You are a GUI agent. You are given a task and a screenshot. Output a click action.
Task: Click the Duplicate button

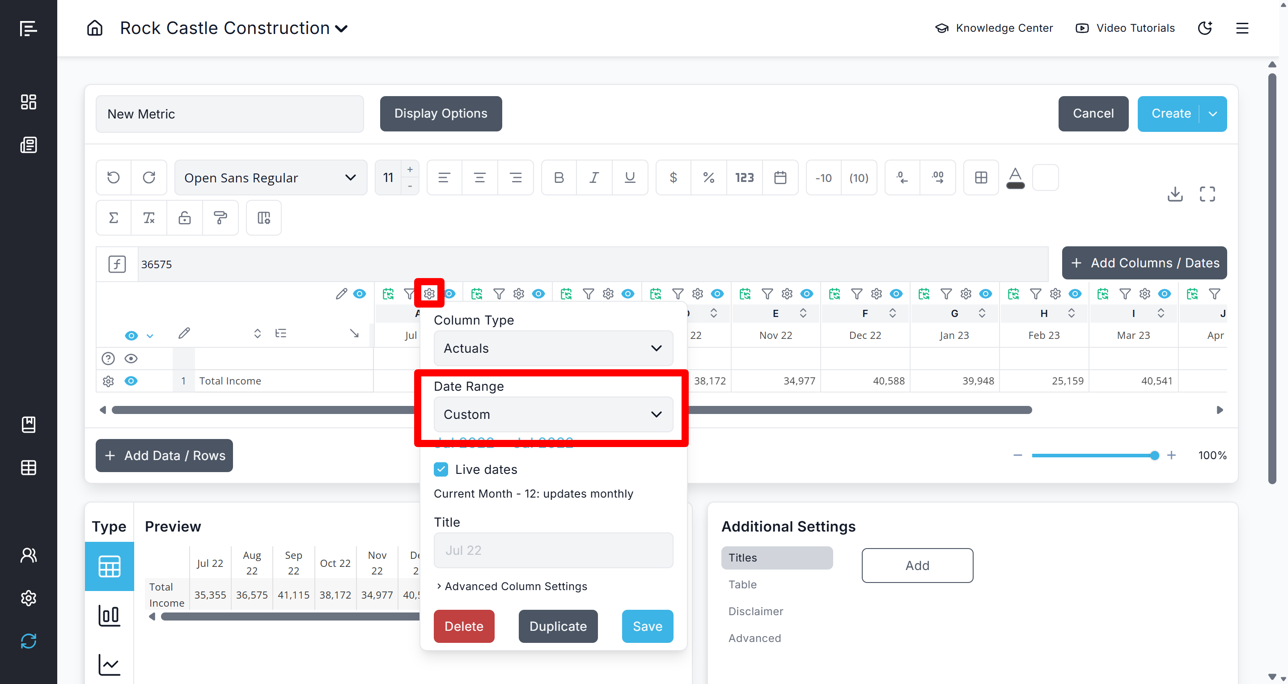pos(558,626)
